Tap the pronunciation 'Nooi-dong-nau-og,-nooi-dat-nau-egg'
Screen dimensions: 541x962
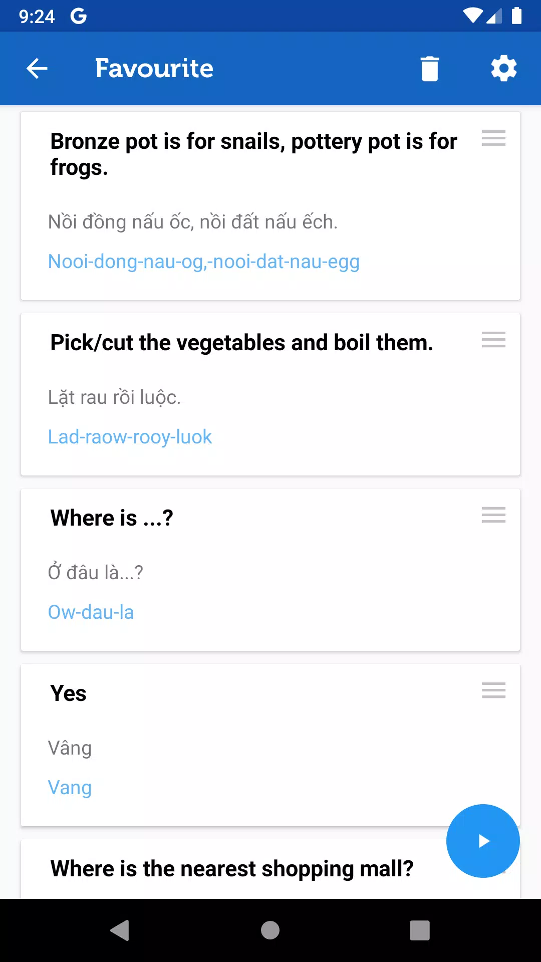pos(204,262)
